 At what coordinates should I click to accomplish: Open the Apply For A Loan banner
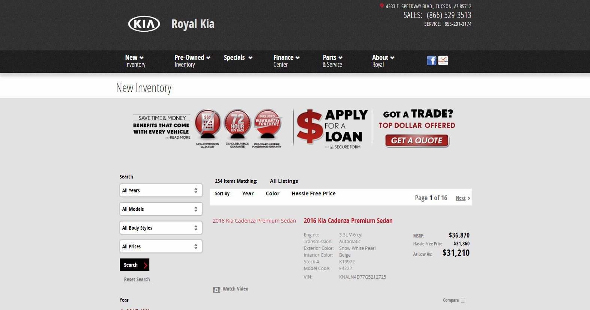click(x=332, y=129)
